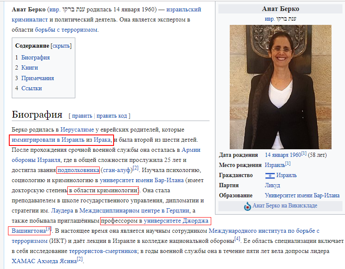Viewport: 345px width, 269px height.
Task: Open 'Израиль' link in Гражданство row
Action: coord(287,175)
